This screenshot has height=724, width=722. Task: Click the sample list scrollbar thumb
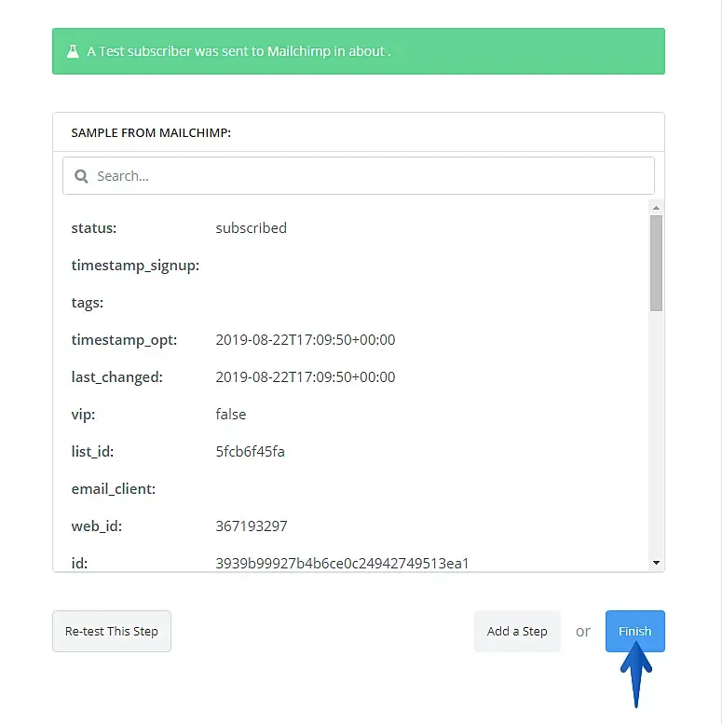point(656,263)
